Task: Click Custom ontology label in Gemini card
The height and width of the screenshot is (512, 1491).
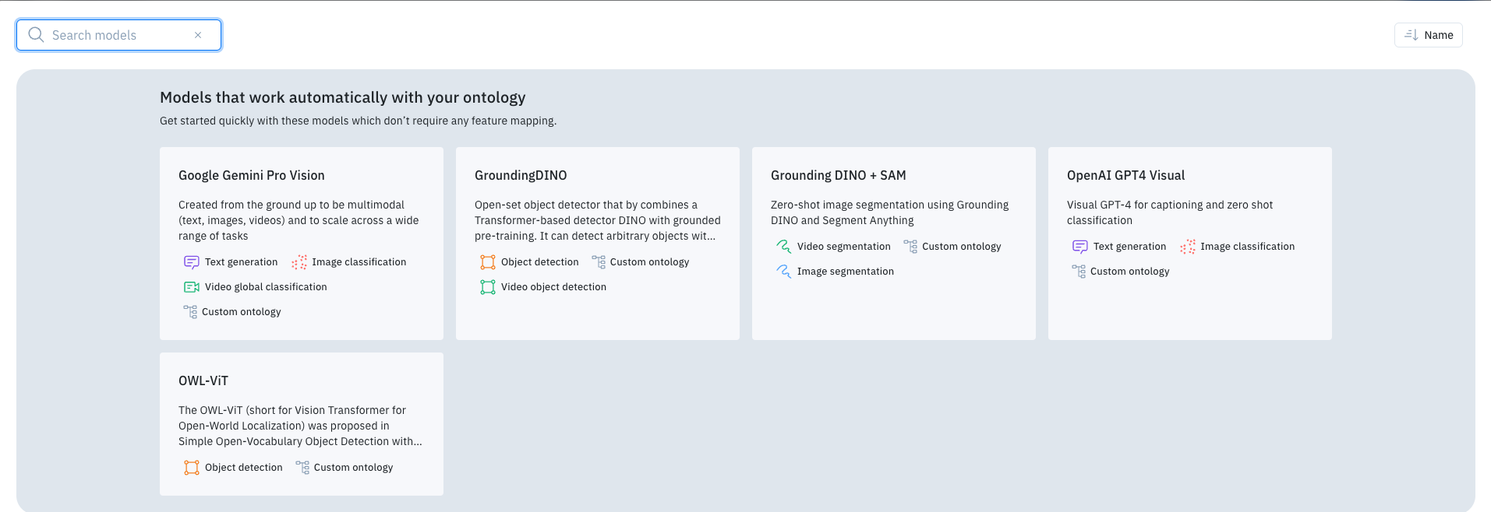Action: (241, 312)
